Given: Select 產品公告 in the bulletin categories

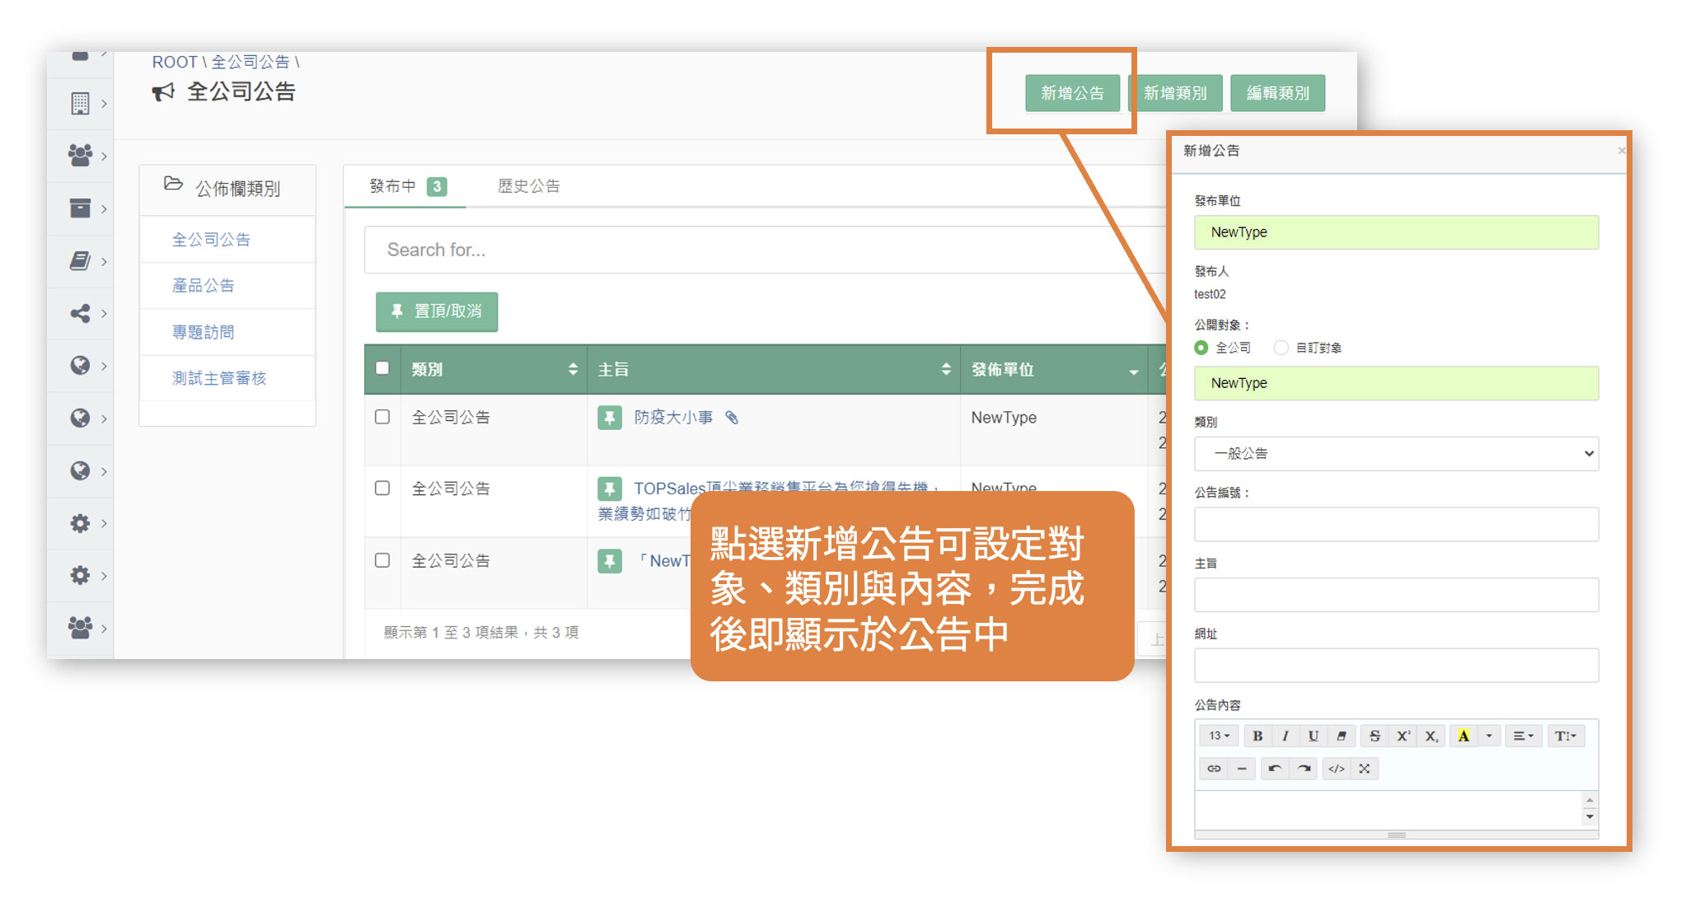Looking at the screenshot, I should pyautogui.click(x=204, y=286).
